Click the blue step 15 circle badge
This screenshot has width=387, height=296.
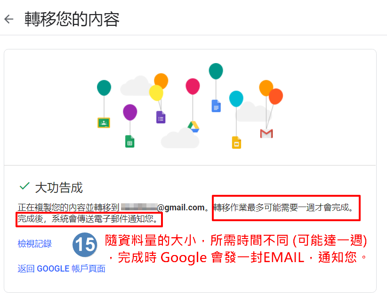click(85, 245)
